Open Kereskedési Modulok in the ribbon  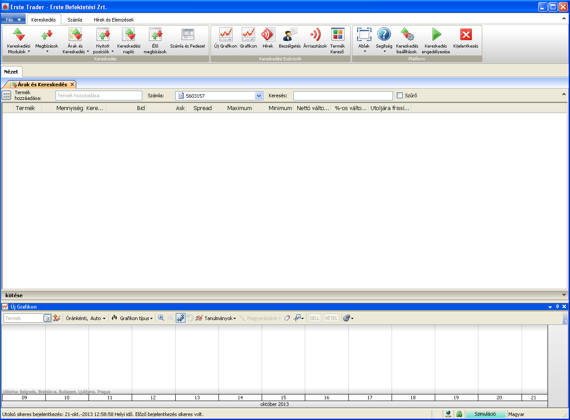(x=19, y=41)
